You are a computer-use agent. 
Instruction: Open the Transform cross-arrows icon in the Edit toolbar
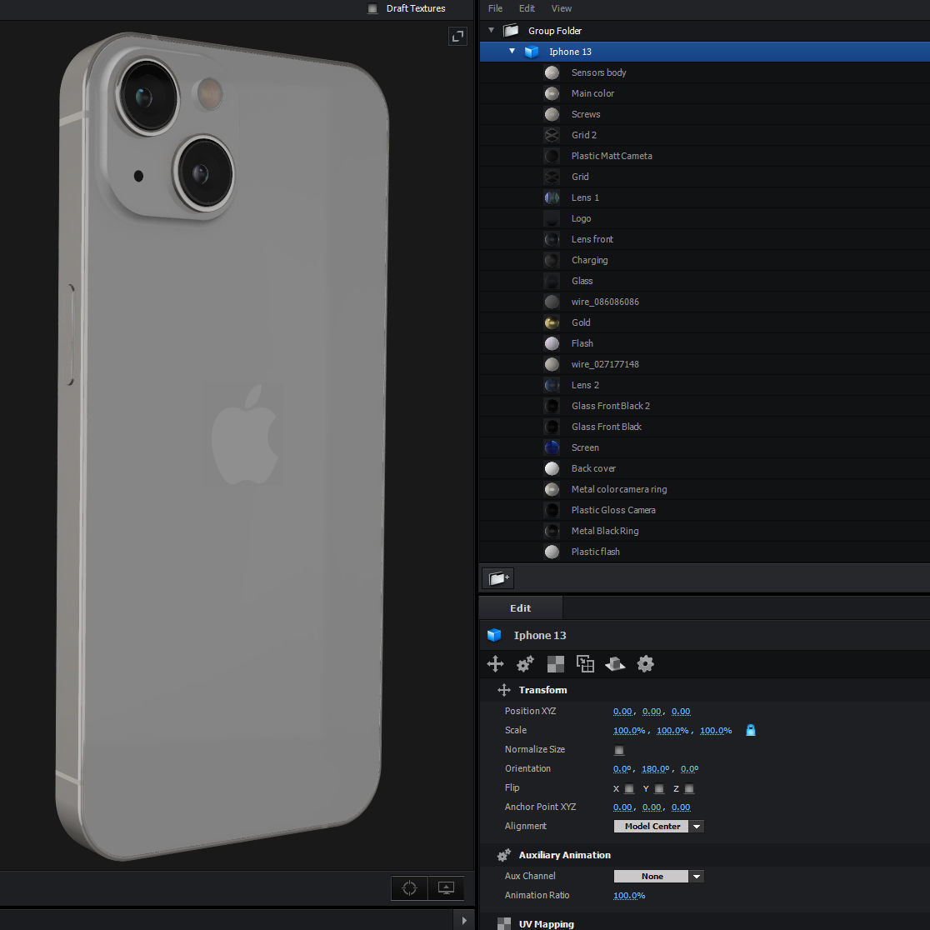tap(495, 663)
